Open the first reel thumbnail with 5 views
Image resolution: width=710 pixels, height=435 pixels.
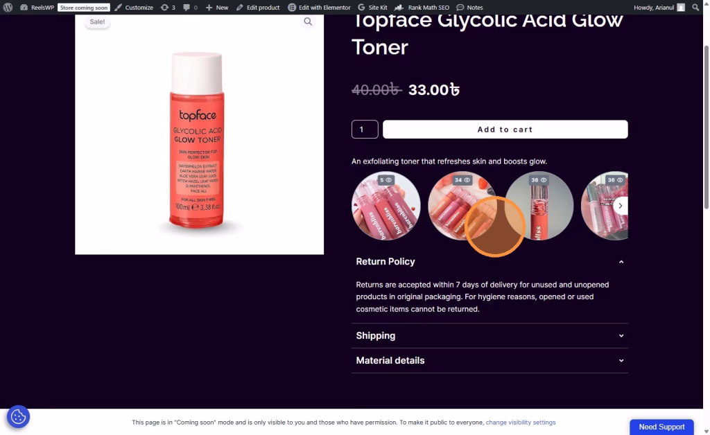click(386, 206)
